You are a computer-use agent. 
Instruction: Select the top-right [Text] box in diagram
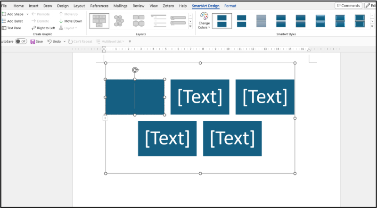click(264, 97)
